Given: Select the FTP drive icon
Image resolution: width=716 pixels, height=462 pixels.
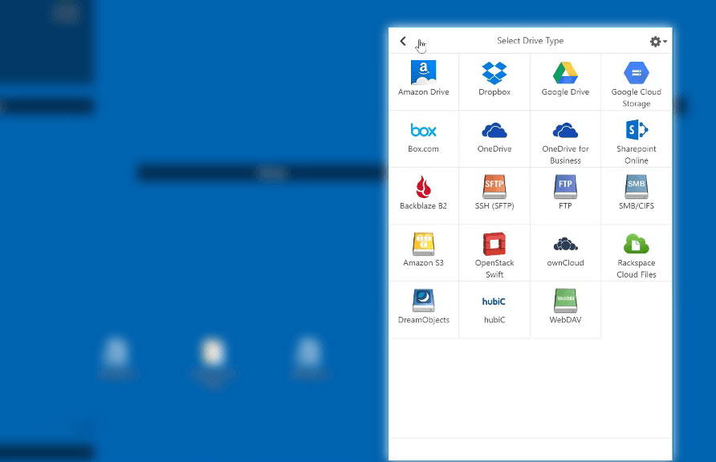Looking at the screenshot, I should coord(565,188).
